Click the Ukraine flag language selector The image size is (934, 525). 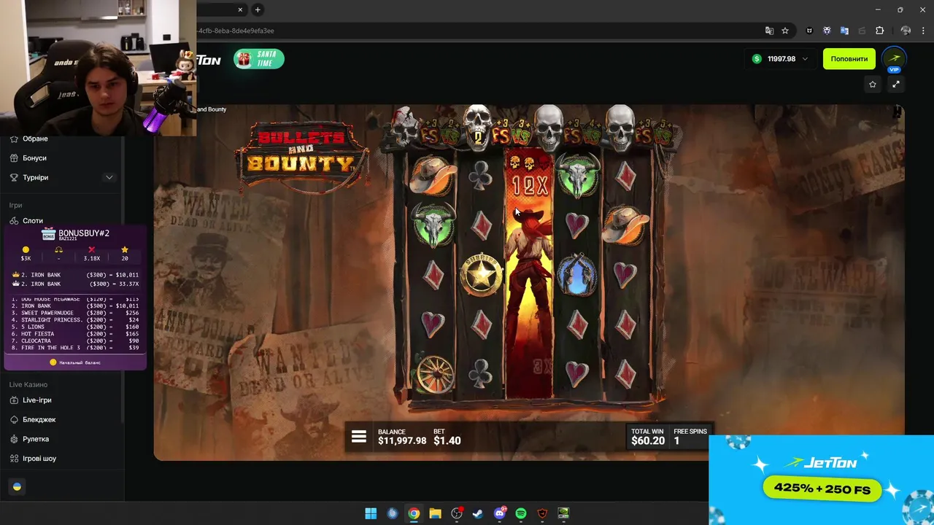pyautogui.click(x=18, y=487)
